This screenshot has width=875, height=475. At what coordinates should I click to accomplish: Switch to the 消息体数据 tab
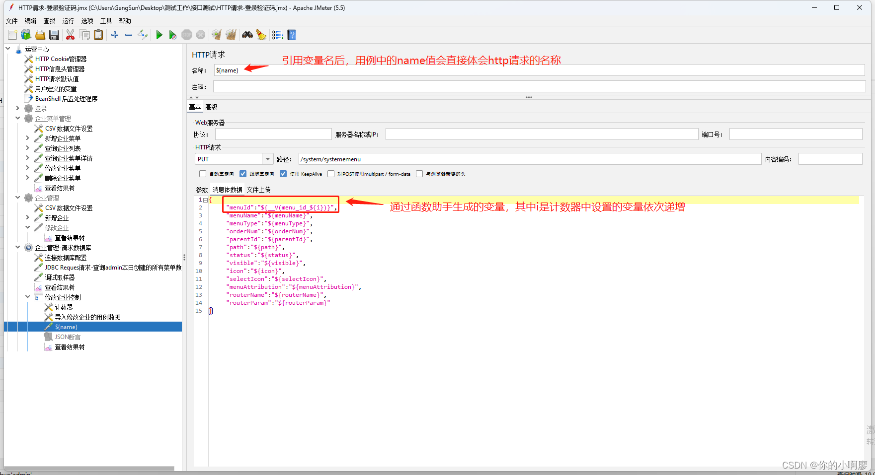(228, 190)
